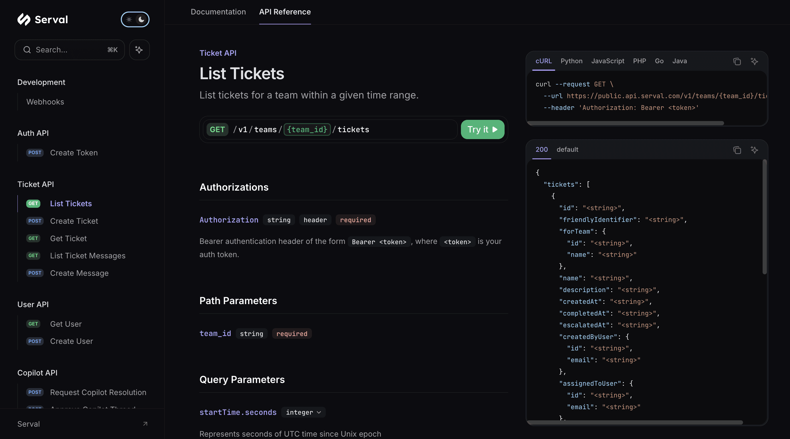Click POST badge beside Request Copilot Resolution
The width and height of the screenshot is (790, 439).
tap(35, 392)
